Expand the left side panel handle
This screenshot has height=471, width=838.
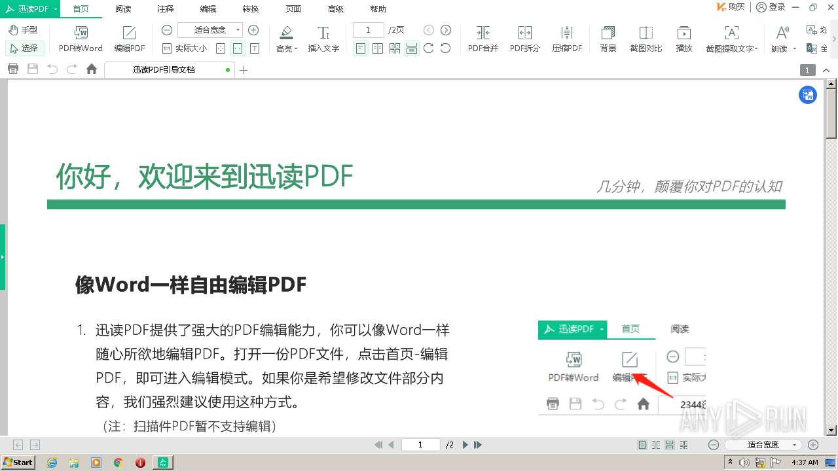3,257
